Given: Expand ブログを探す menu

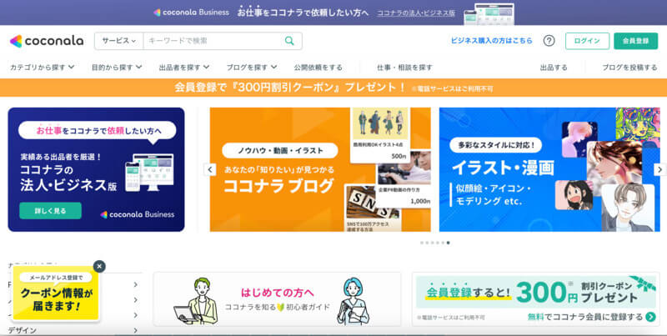Looking at the screenshot, I should point(252,68).
